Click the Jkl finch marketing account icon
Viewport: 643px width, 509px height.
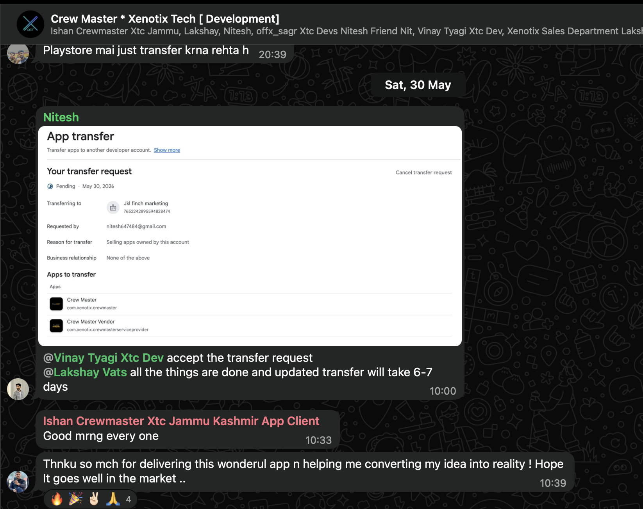tap(113, 207)
